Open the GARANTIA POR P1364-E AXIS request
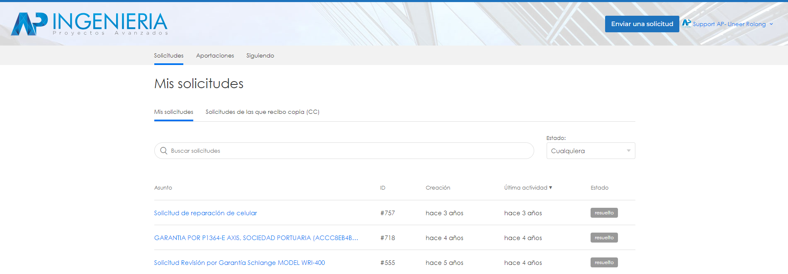788x274 pixels. click(256, 238)
